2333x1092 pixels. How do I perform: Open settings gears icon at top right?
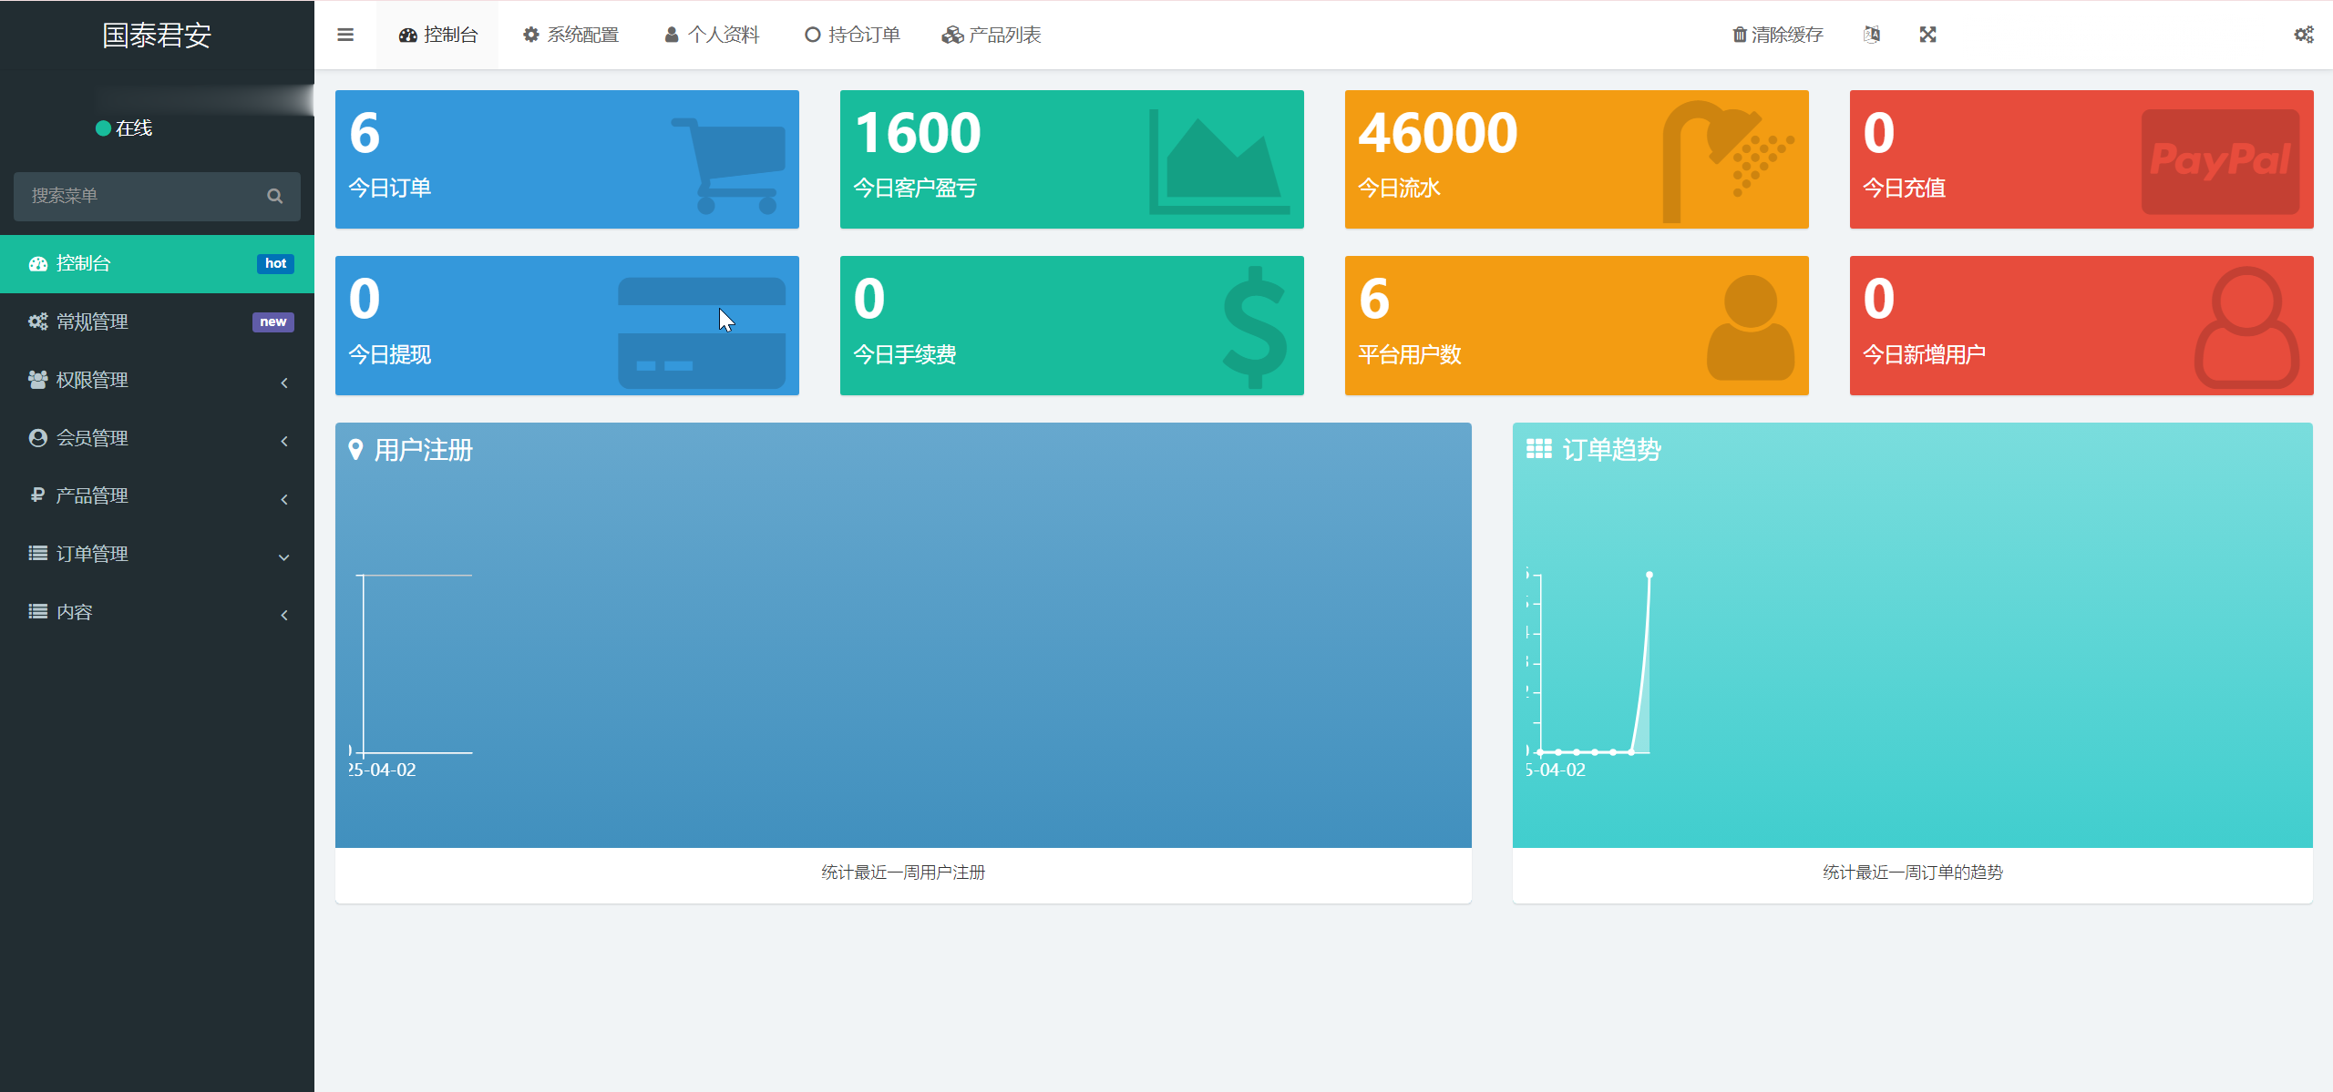click(2303, 35)
